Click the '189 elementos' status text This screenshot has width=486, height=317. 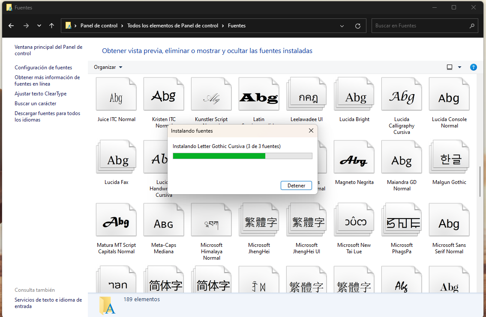pos(142,299)
